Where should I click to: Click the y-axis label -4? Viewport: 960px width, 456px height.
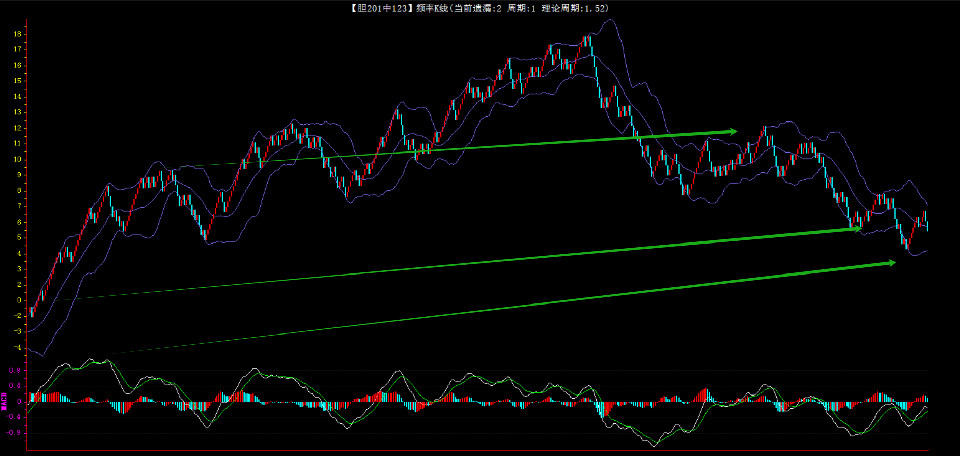pyautogui.click(x=18, y=348)
